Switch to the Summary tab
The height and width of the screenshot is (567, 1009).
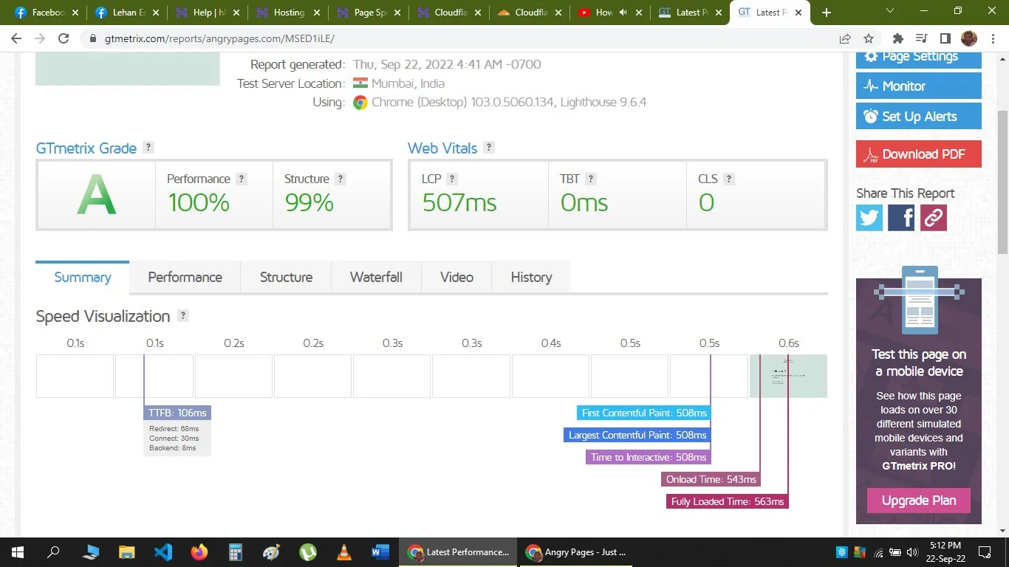[83, 277]
